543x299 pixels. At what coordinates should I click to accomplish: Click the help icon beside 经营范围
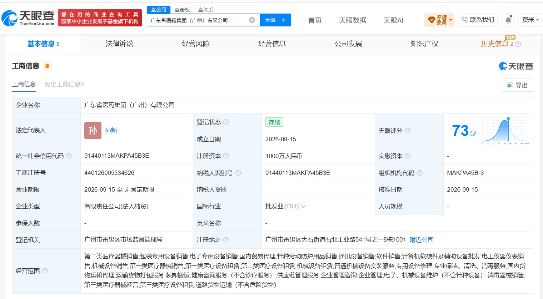[x=45, y=271]
